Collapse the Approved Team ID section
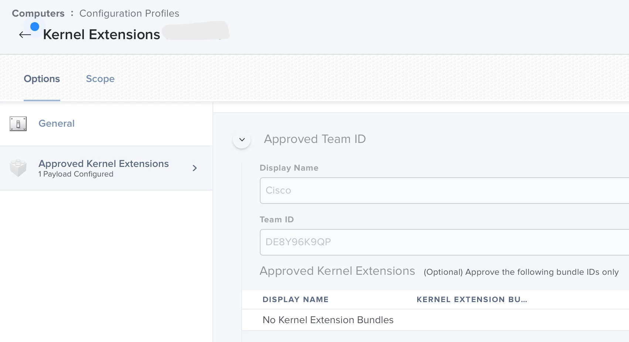Viewport: 629px width, 342px height. pos(242,140)
